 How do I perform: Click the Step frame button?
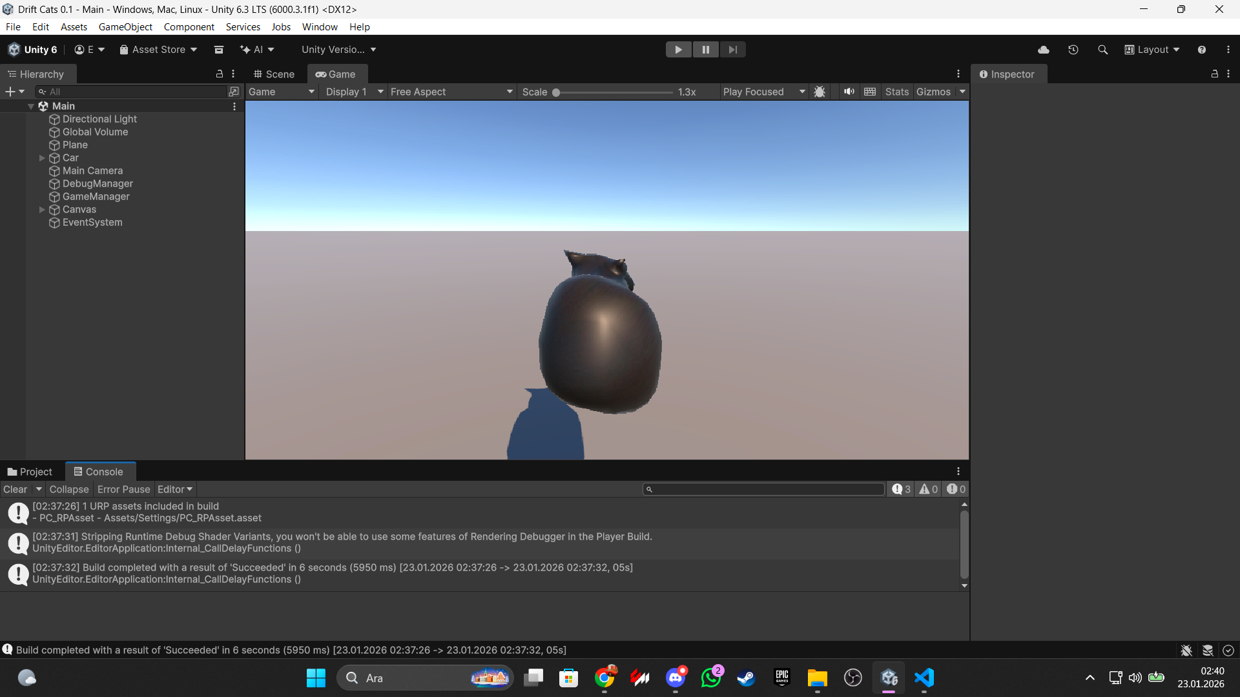[x=732, y=50]
